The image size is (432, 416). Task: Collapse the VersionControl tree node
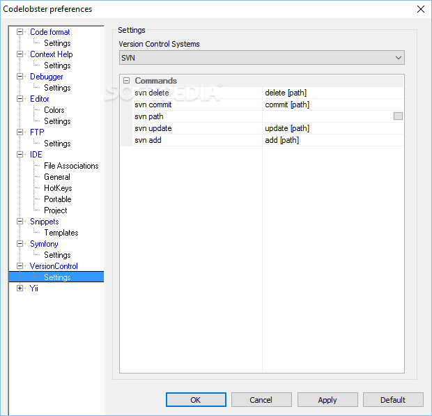coord(20,266)
